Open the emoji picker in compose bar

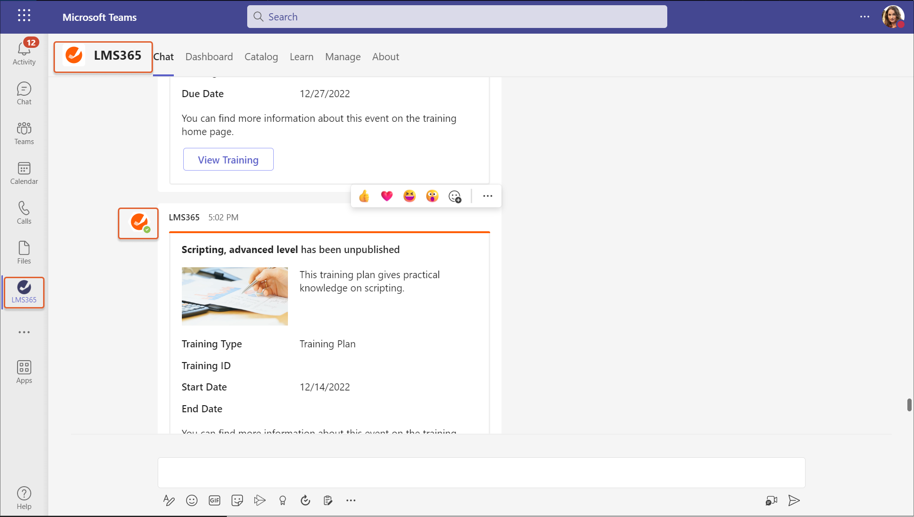(192, 500)
